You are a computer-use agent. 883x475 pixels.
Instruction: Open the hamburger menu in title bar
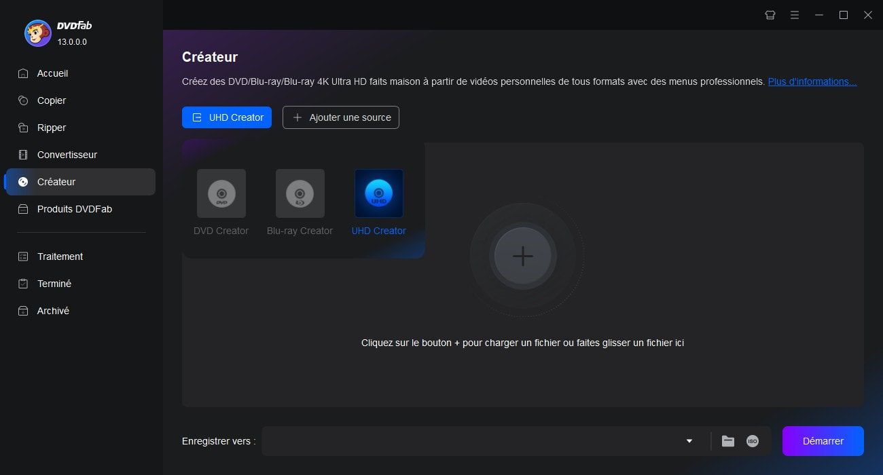click(795, 15)
